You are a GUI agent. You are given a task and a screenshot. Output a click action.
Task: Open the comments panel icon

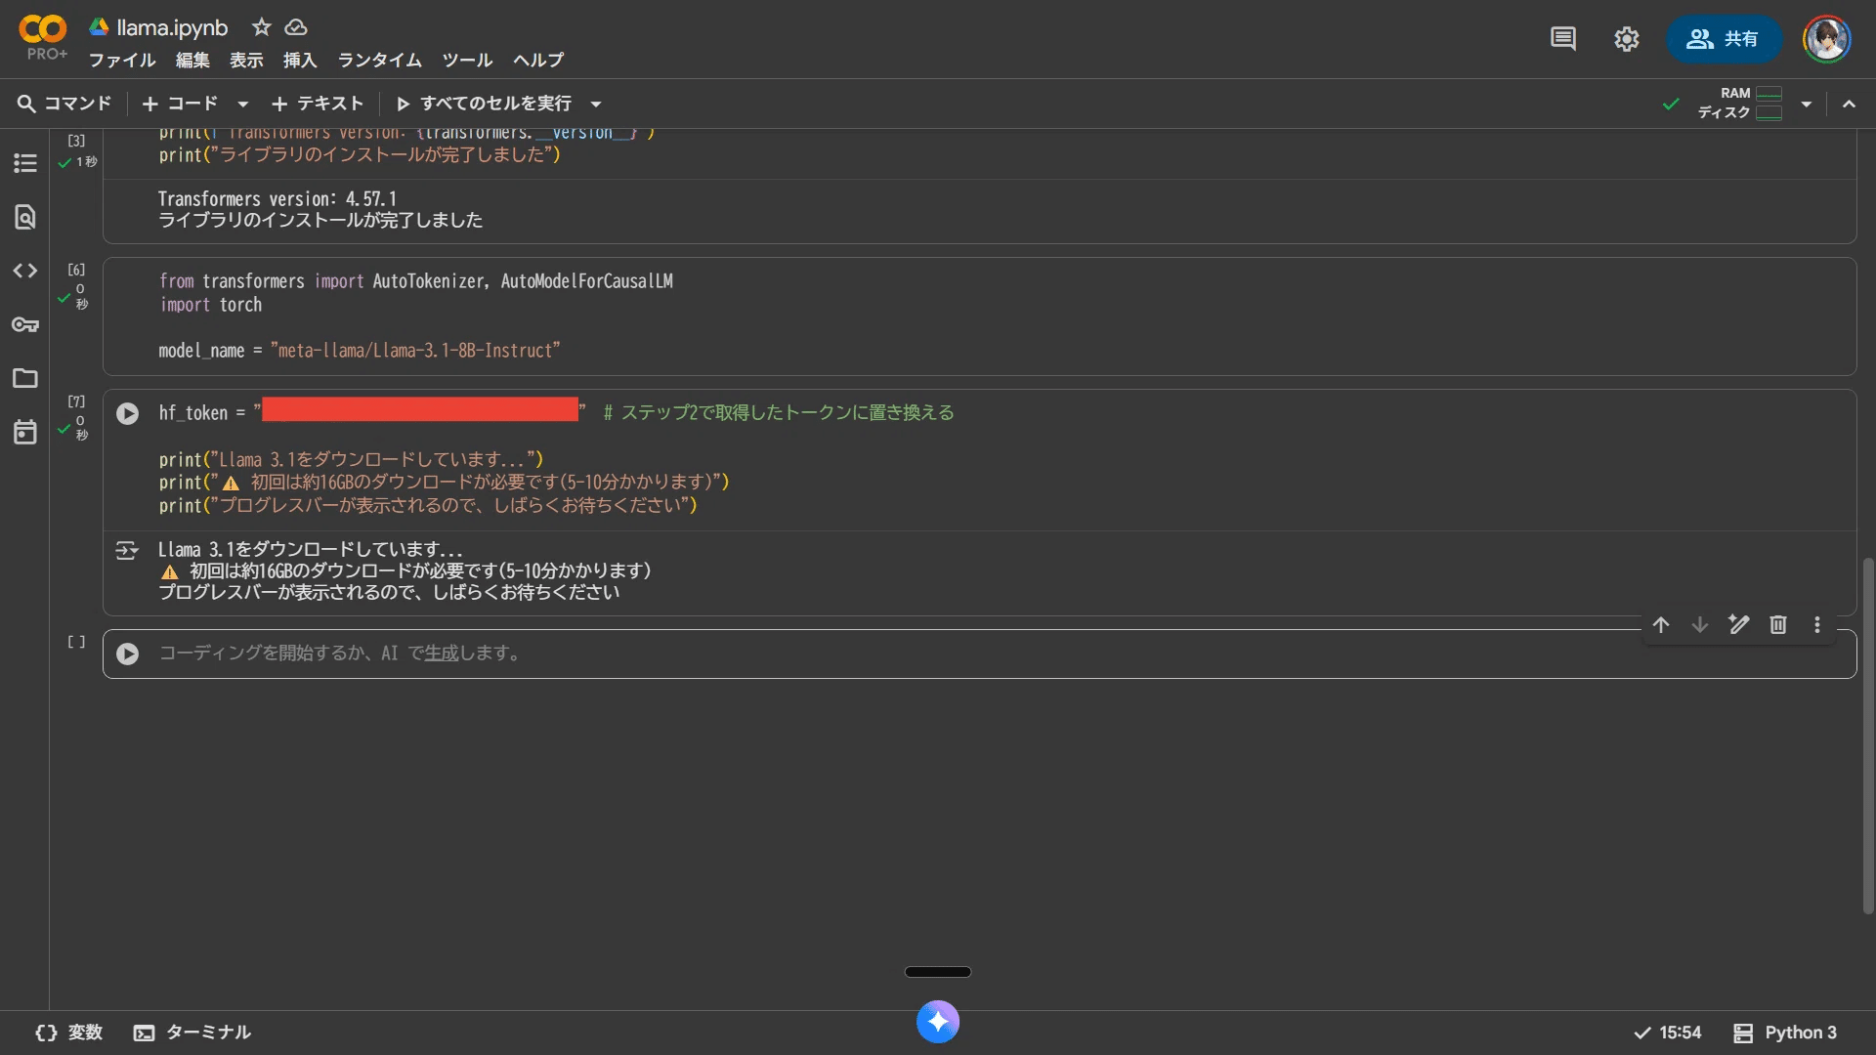click(x=1563, y=39)
